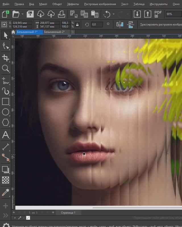Image resolution: width=182 pixels, height=227 pixels.
Task: Open the Окно menu
Action: (176, 4)
